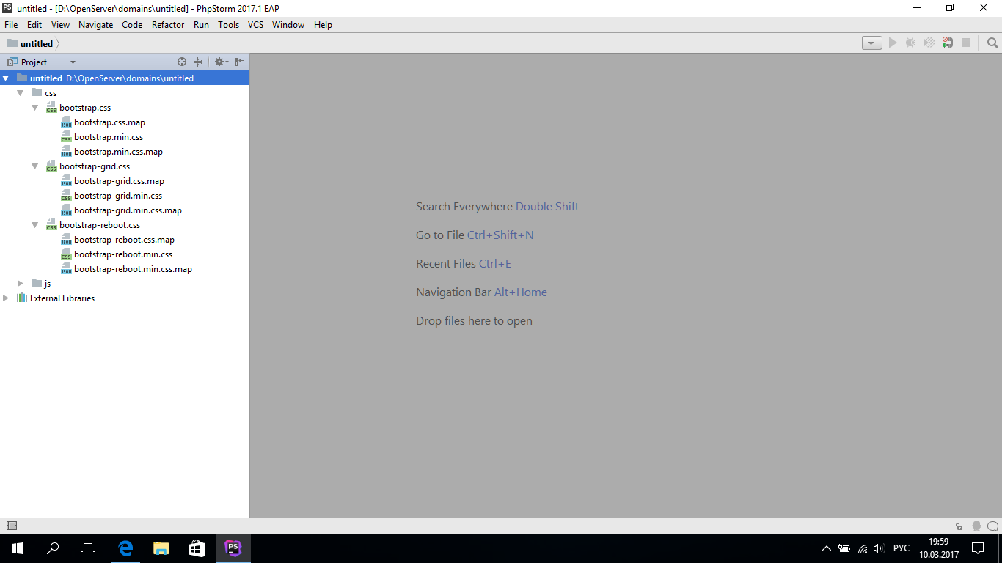The height and width of the screenshot is (563, 1002).
Task: Open the Refactor menu
Action: click(168, 25)
